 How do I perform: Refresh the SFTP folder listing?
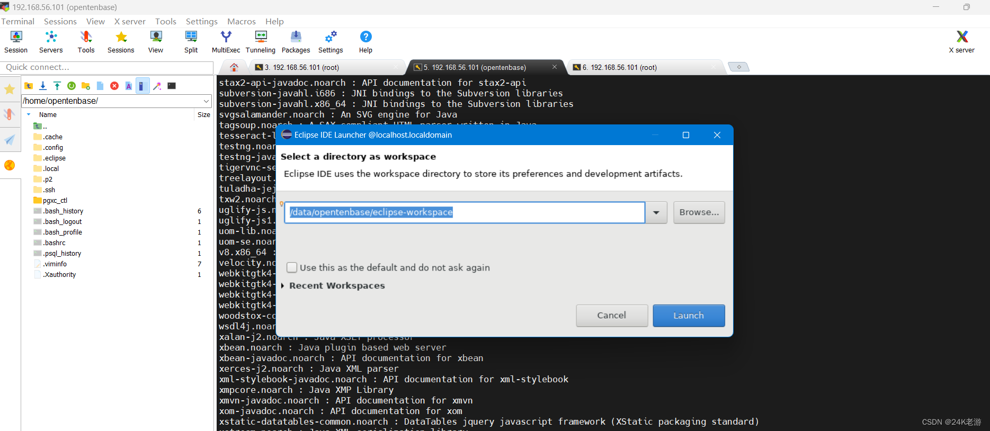click(x=72, y=86)
